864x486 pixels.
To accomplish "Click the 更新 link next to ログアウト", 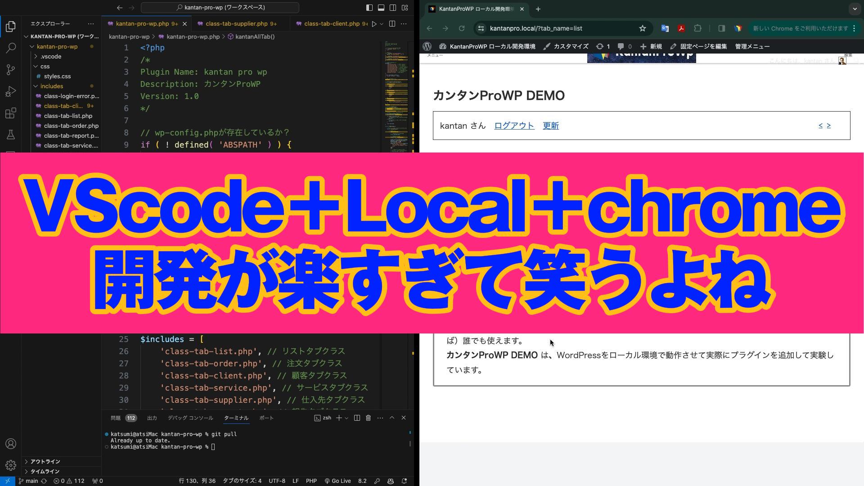I will [x=551, y=126].
